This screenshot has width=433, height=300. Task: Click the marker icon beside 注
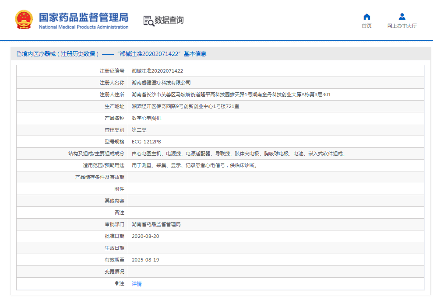pyautogui.click(x=116, y=283)
